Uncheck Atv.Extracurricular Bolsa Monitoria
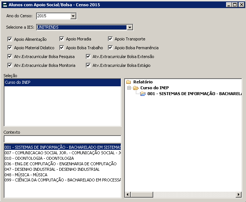The image size is (246, 202). coord(10,65)
